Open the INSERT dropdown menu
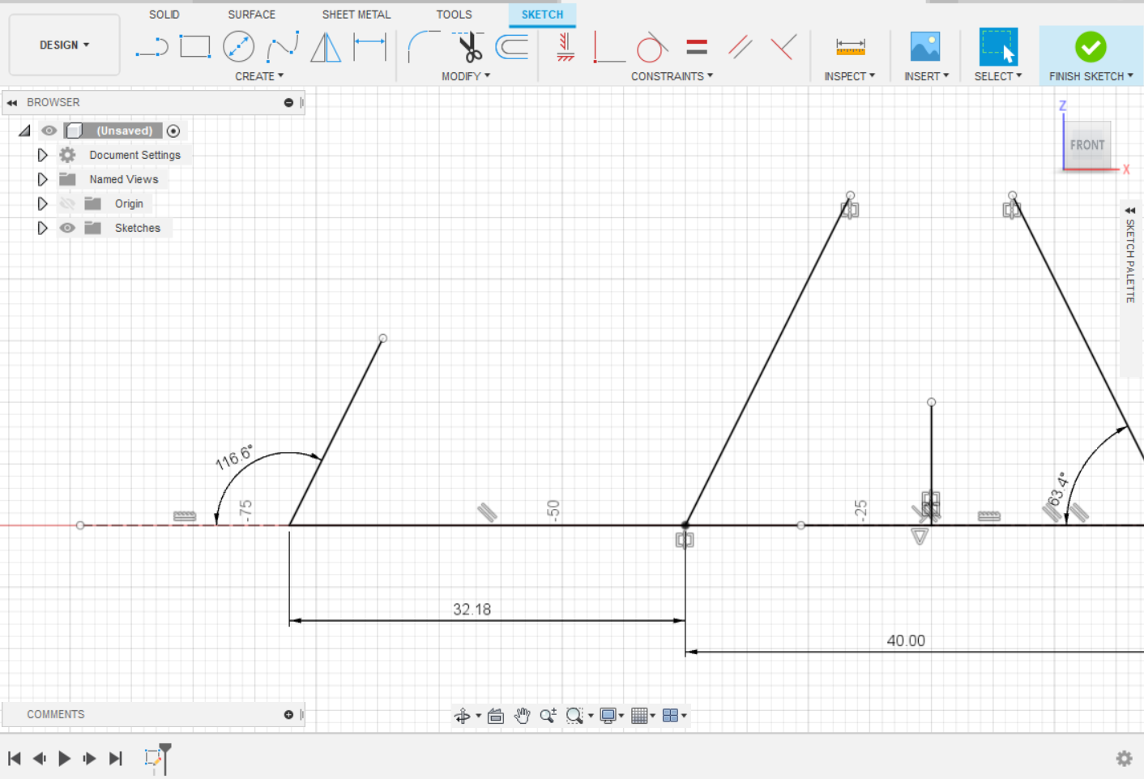This screenshot has height=779, width=1144. coord(926,76)
